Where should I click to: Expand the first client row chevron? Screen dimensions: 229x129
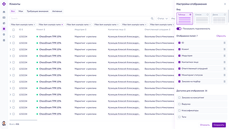(x=10, y=37)
